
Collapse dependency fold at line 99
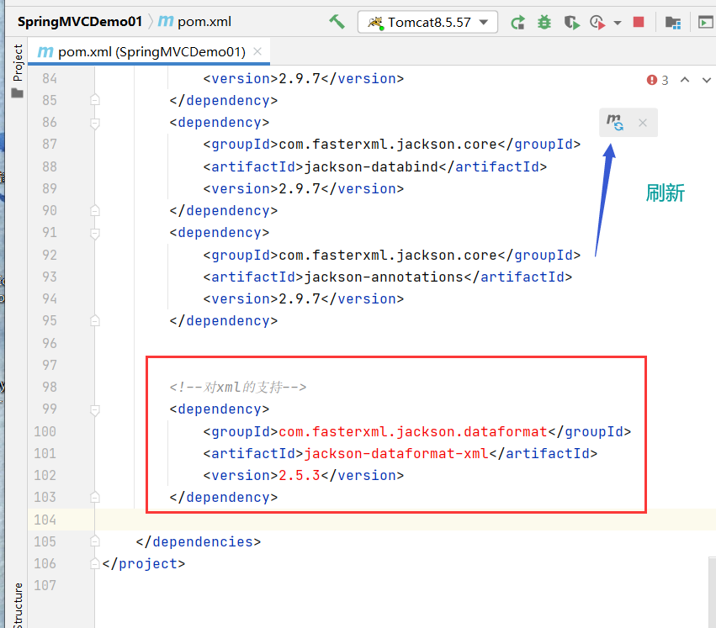pos(95,409)
